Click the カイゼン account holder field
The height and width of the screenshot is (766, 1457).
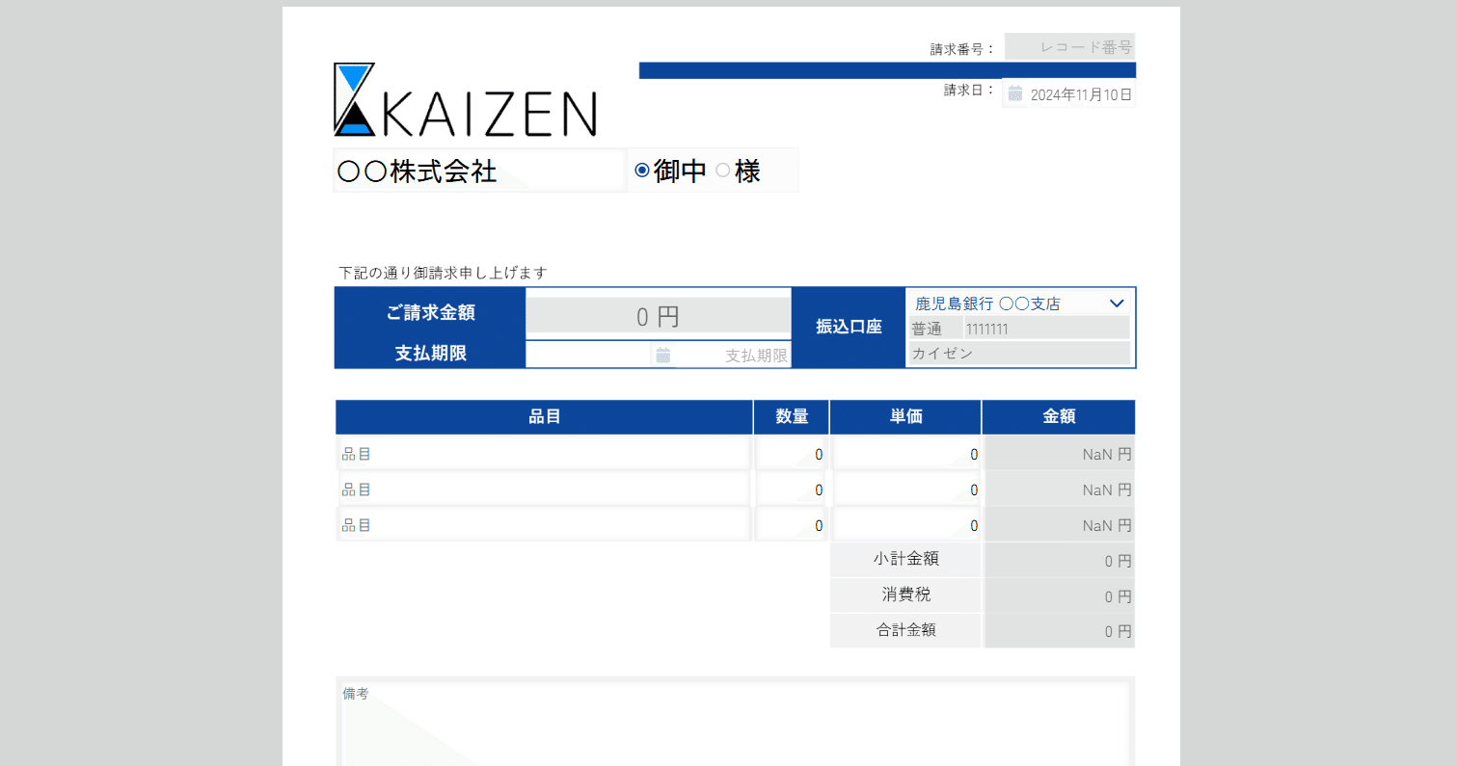click(x=1019, y=353)
